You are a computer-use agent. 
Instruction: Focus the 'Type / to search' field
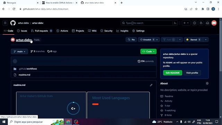[x=147, y=23]
